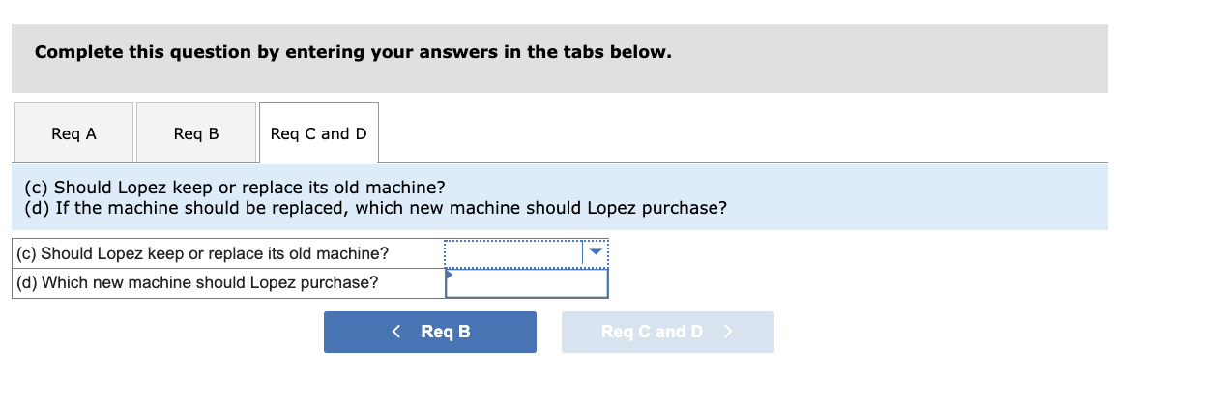Viewport: 1224px width, 408px height.
Task: Click the right chevron on Req C and D button
Action: [728, 332]
